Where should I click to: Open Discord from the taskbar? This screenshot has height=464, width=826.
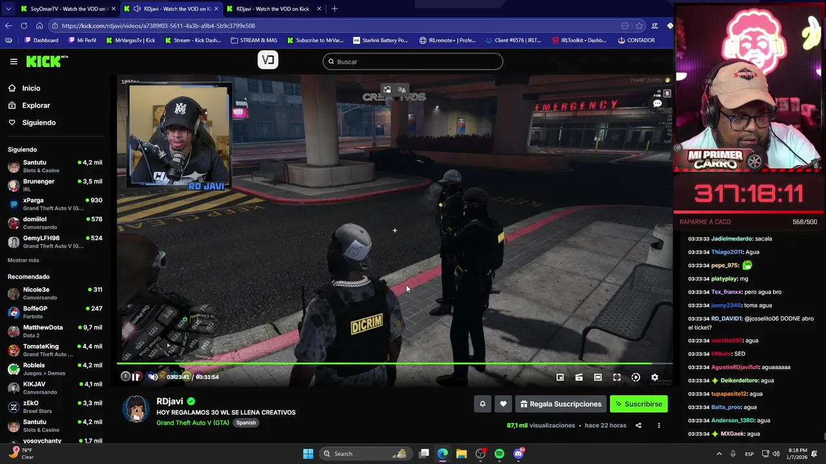point(518,454)
